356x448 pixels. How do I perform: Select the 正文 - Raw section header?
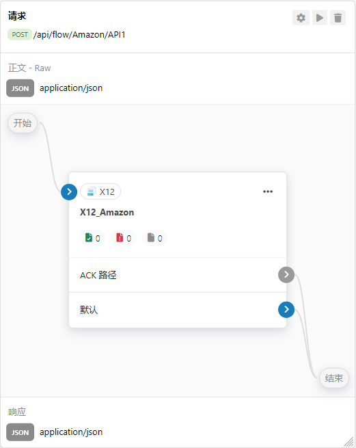click(29, 68)
